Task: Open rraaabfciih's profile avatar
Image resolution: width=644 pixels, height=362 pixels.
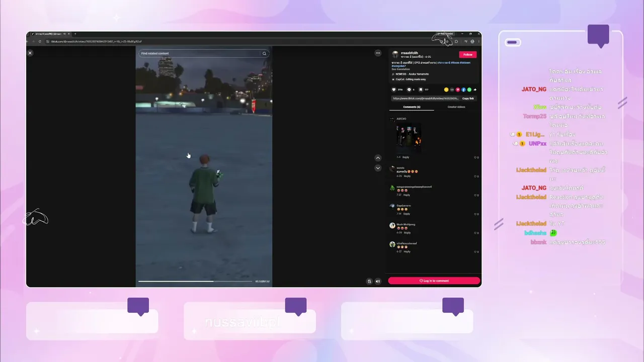Action: [x=395, y=54]
